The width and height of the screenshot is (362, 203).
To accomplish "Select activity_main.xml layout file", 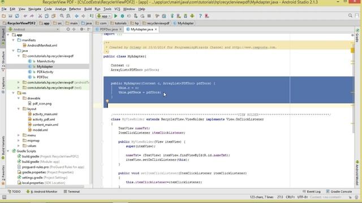I will (45, 114).
